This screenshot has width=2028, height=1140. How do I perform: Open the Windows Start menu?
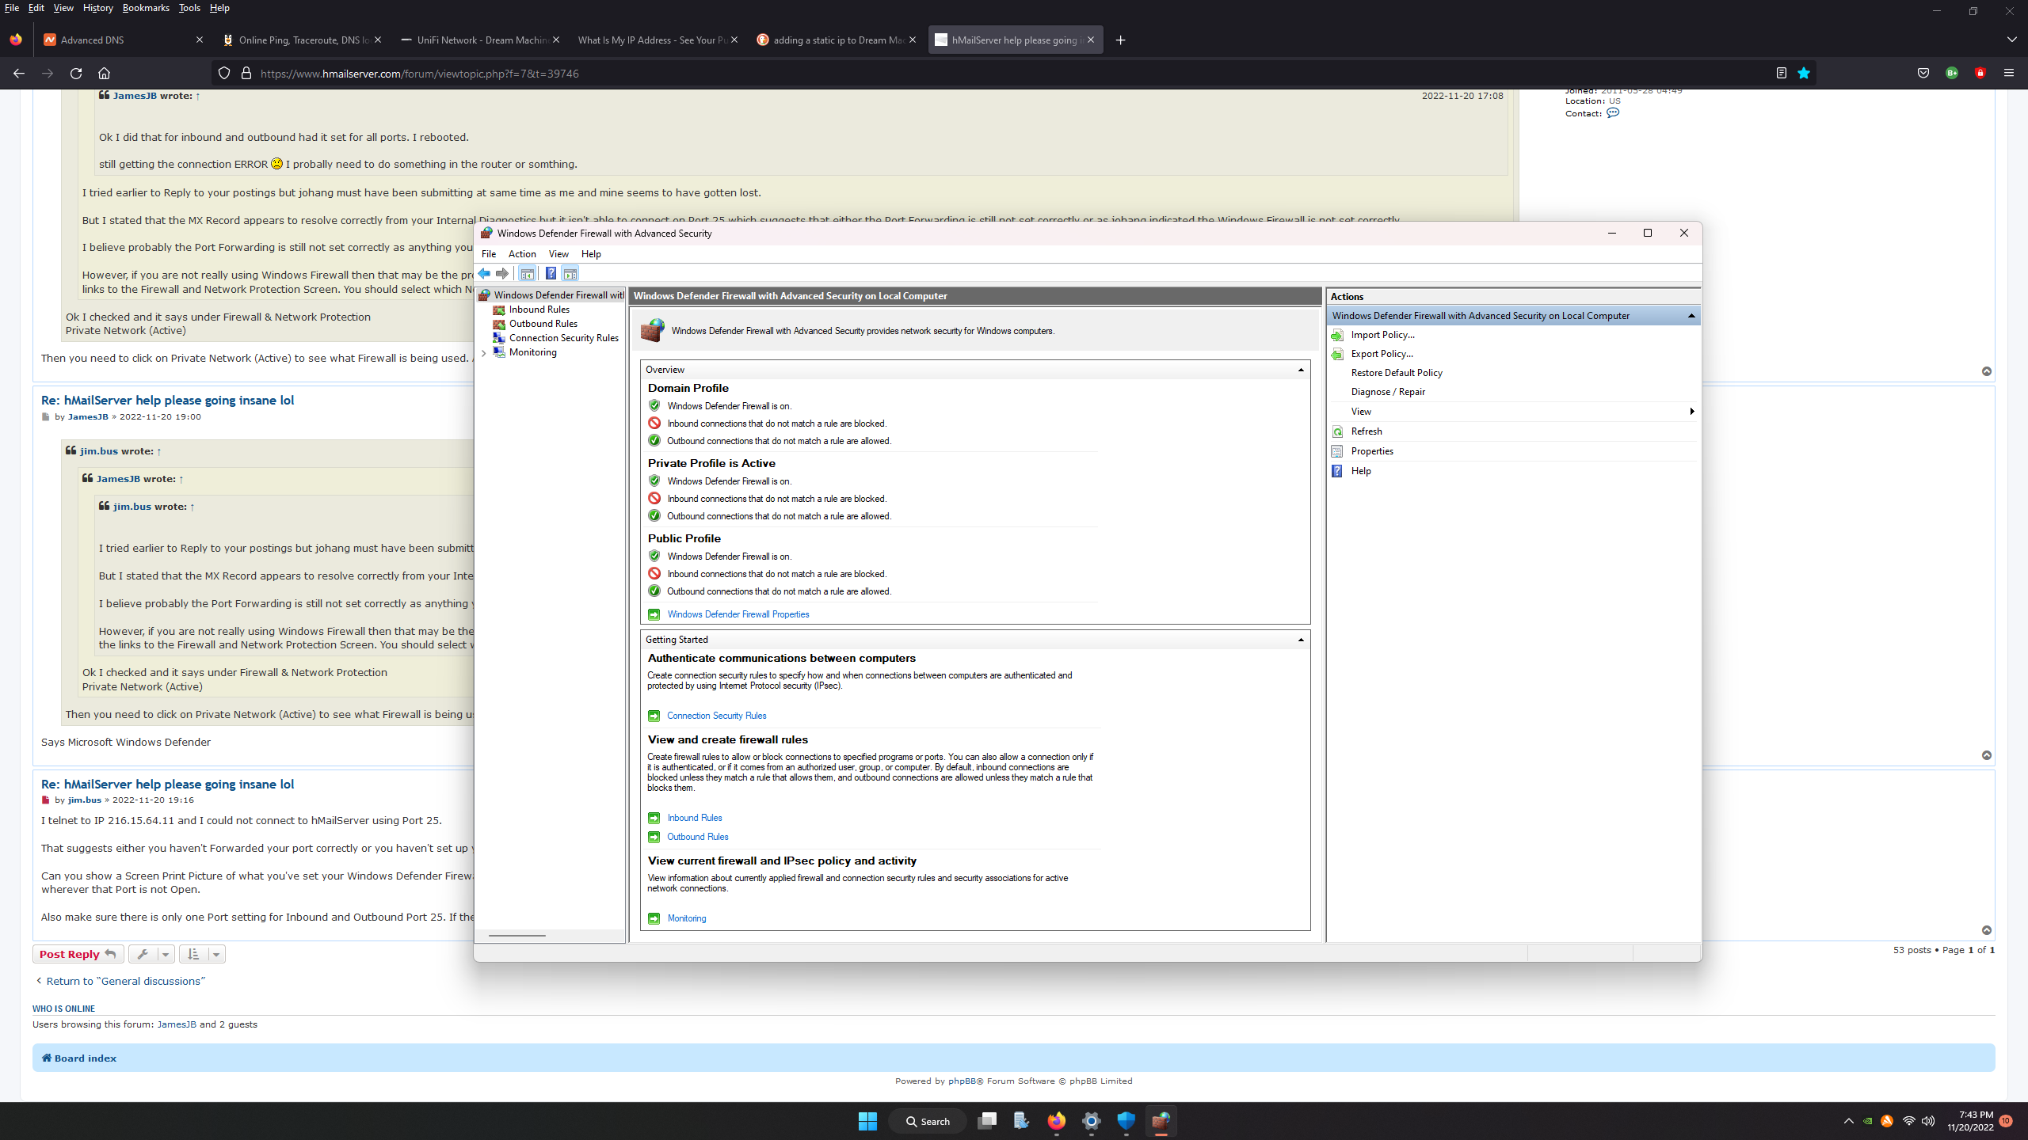867,1121
